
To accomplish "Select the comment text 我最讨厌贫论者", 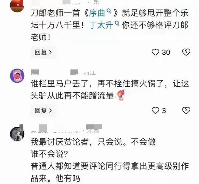I will point(59,142).
